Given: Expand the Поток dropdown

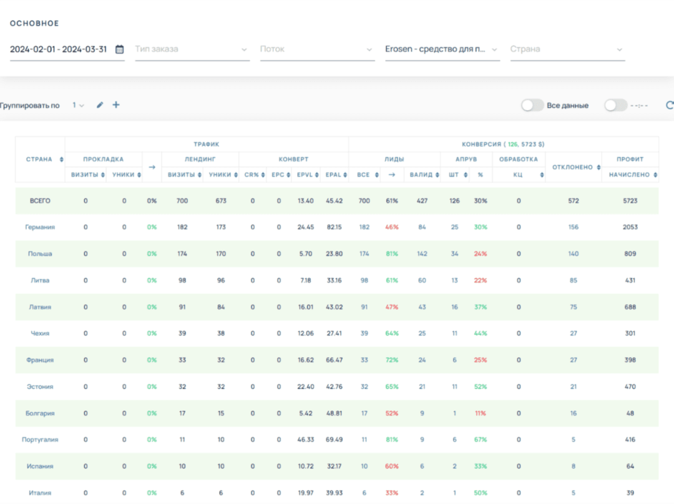Looking at the screenshot, I should 317,49.
